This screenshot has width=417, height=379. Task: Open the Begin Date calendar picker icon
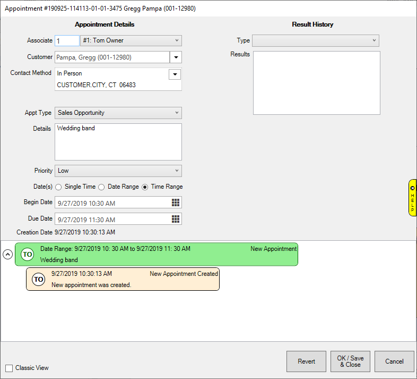click(x=176, y=203)
